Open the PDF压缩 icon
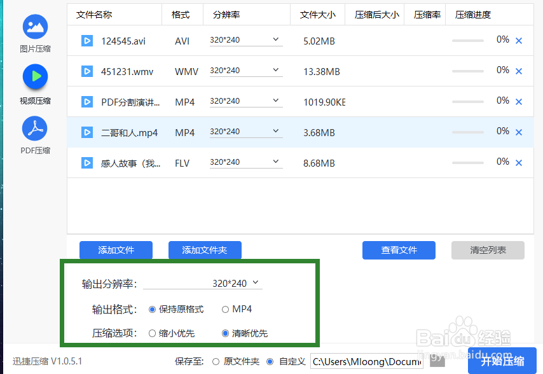The width and height of the screenshot is (543, 374). (x=35, y=128)
